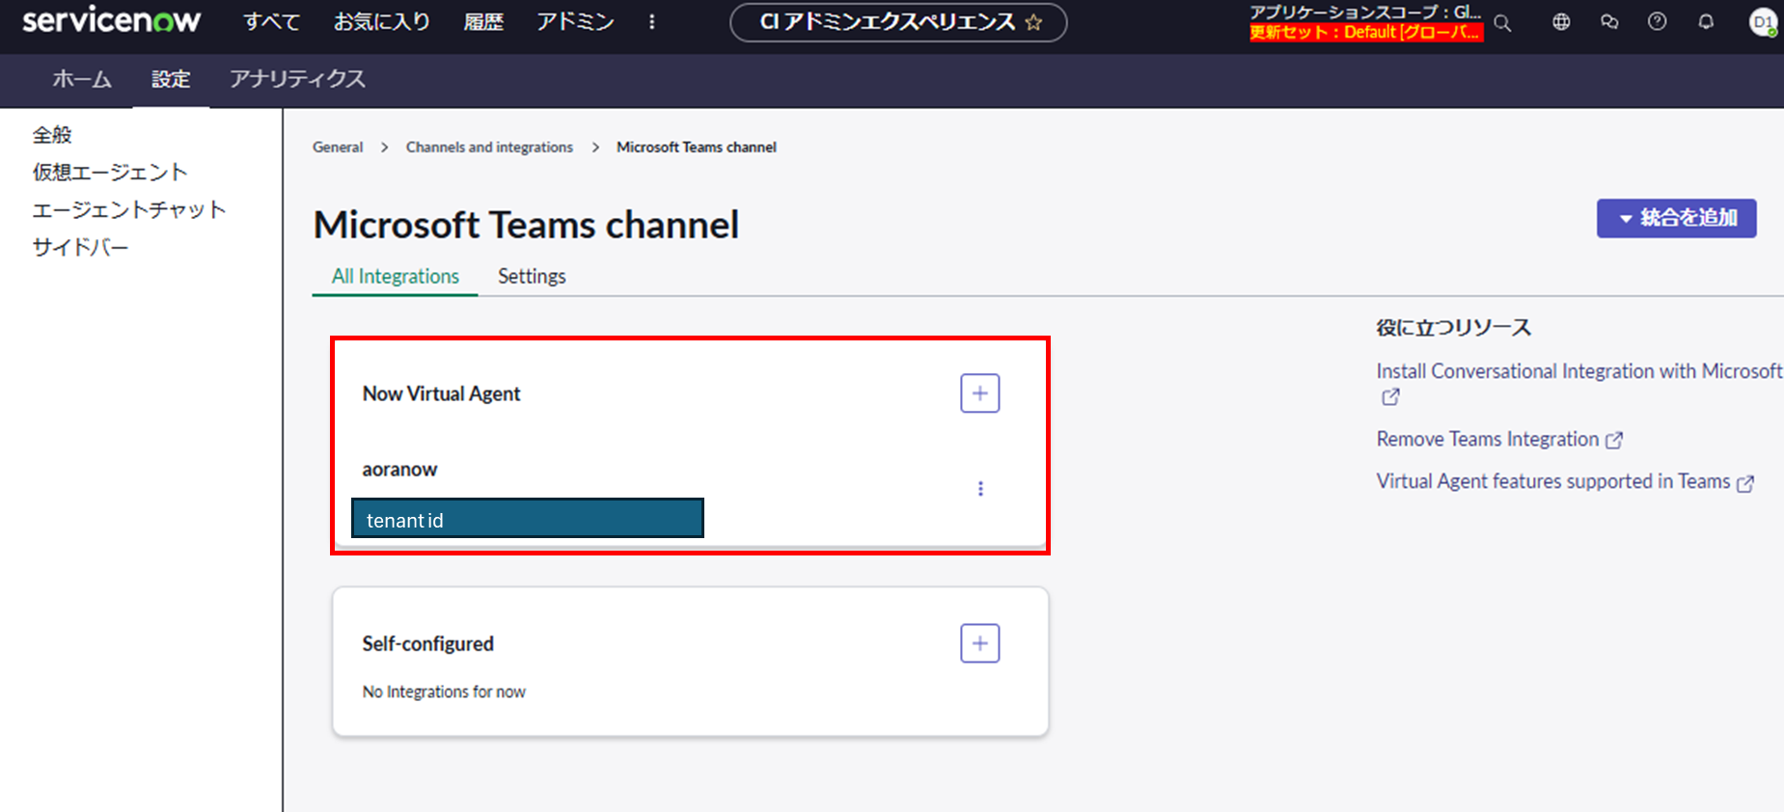Switch to the アナリティクス tab
The height and width of the screenshot is (812, 1784).
(297, 79)
